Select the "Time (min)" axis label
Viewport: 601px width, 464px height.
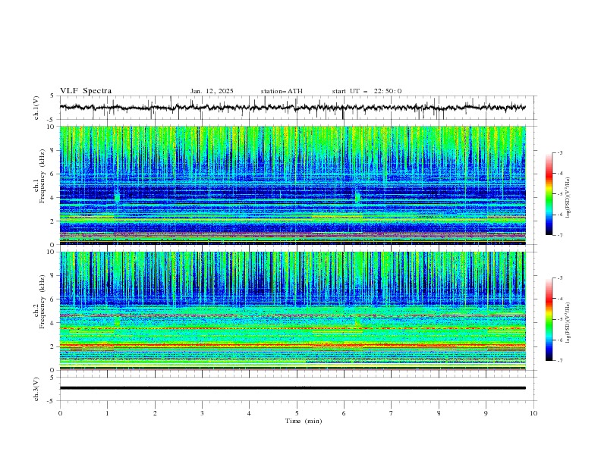click(304, 421)
